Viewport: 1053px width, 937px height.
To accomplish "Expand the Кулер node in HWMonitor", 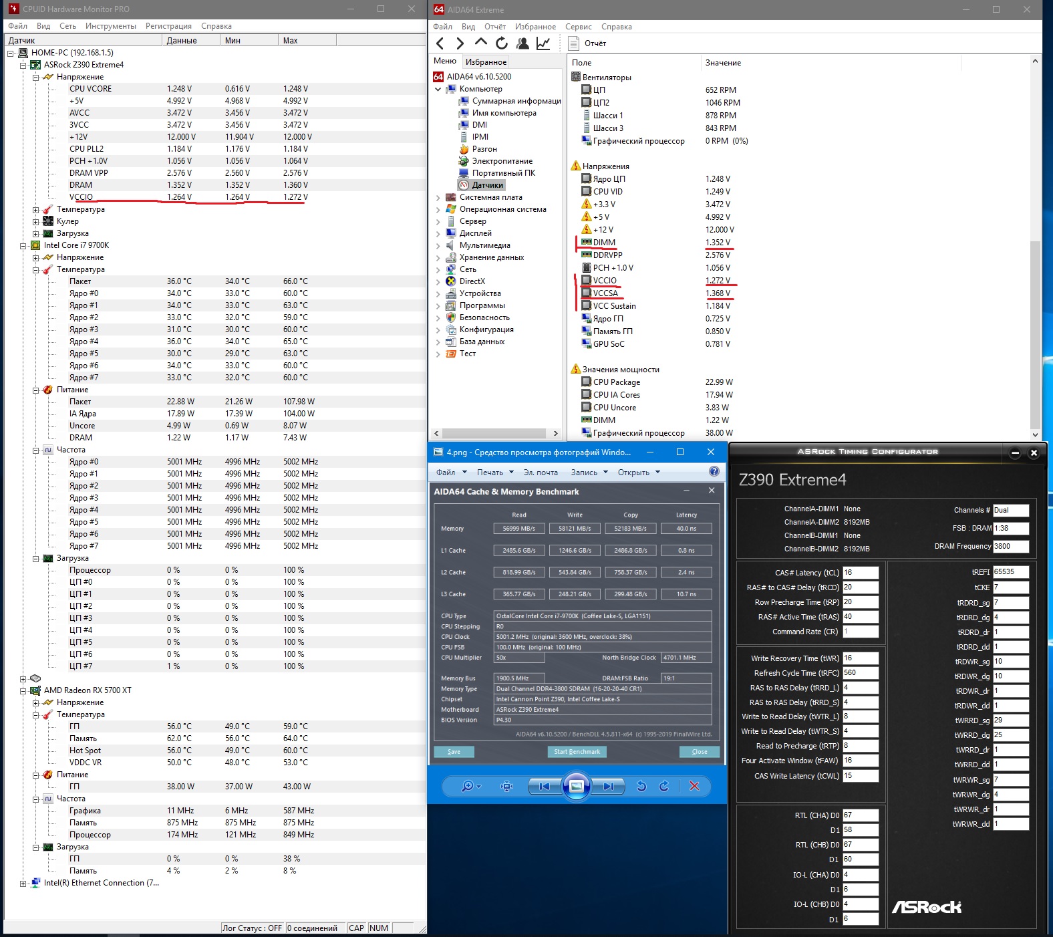I will pos(36,221).
